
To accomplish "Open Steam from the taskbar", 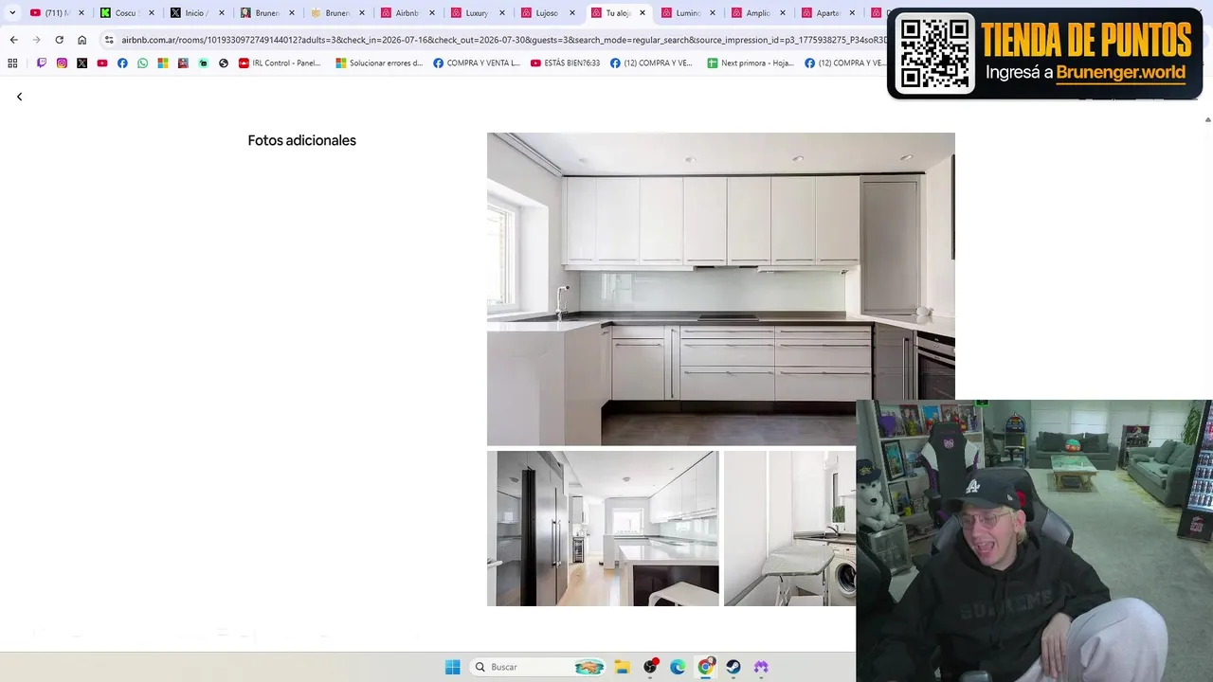I will [733, 667].
